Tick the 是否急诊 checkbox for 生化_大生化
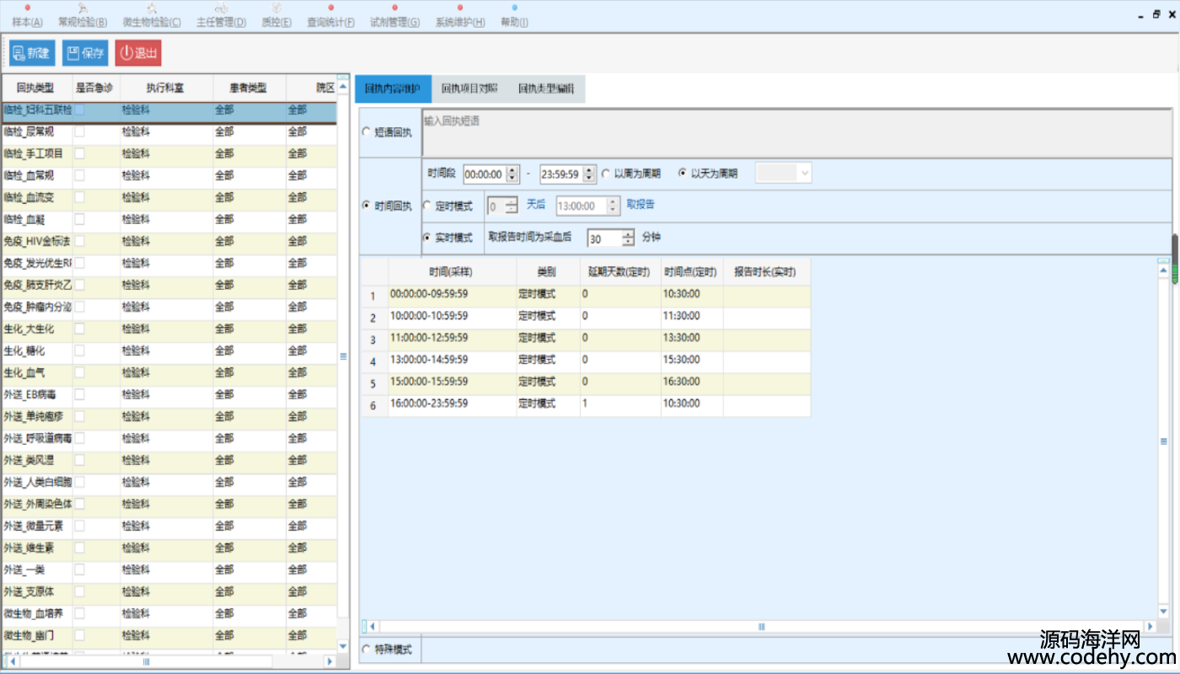 click(x=79, y=329)
